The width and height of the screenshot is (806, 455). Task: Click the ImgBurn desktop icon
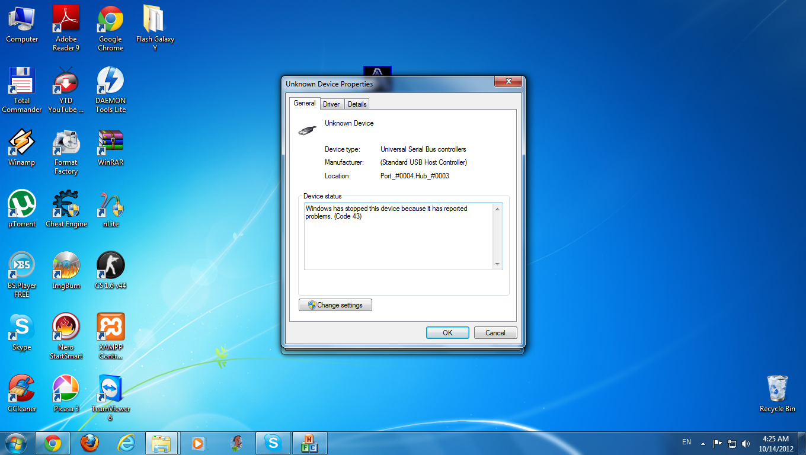[x=66, y=271]
